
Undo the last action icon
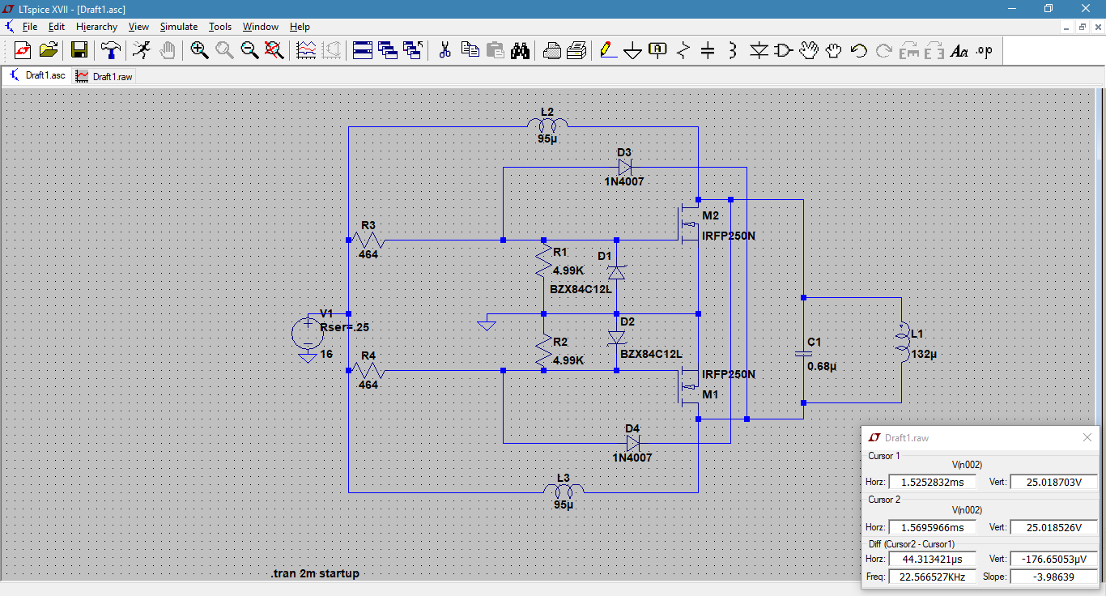click(x=859, y=50)
